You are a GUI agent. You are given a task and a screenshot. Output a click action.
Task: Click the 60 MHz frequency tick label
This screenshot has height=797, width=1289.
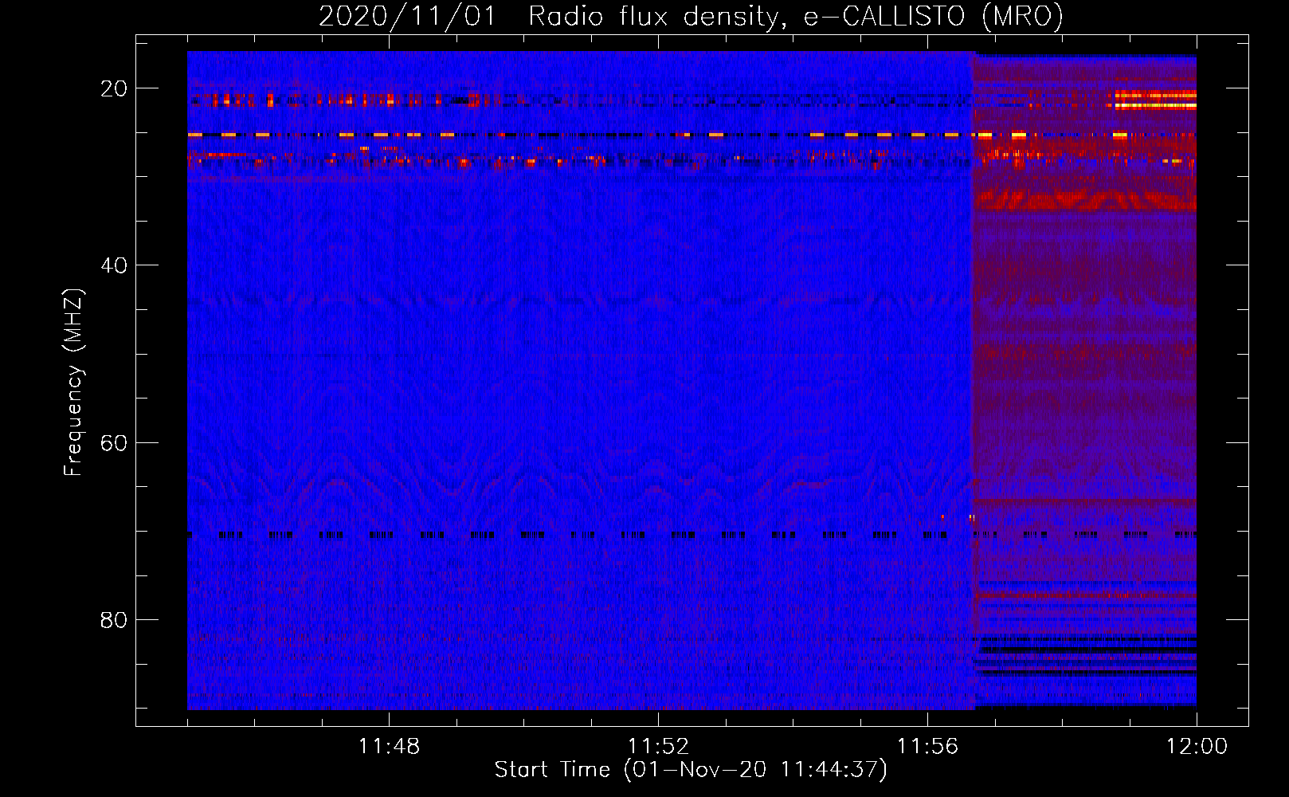[114, 443]
